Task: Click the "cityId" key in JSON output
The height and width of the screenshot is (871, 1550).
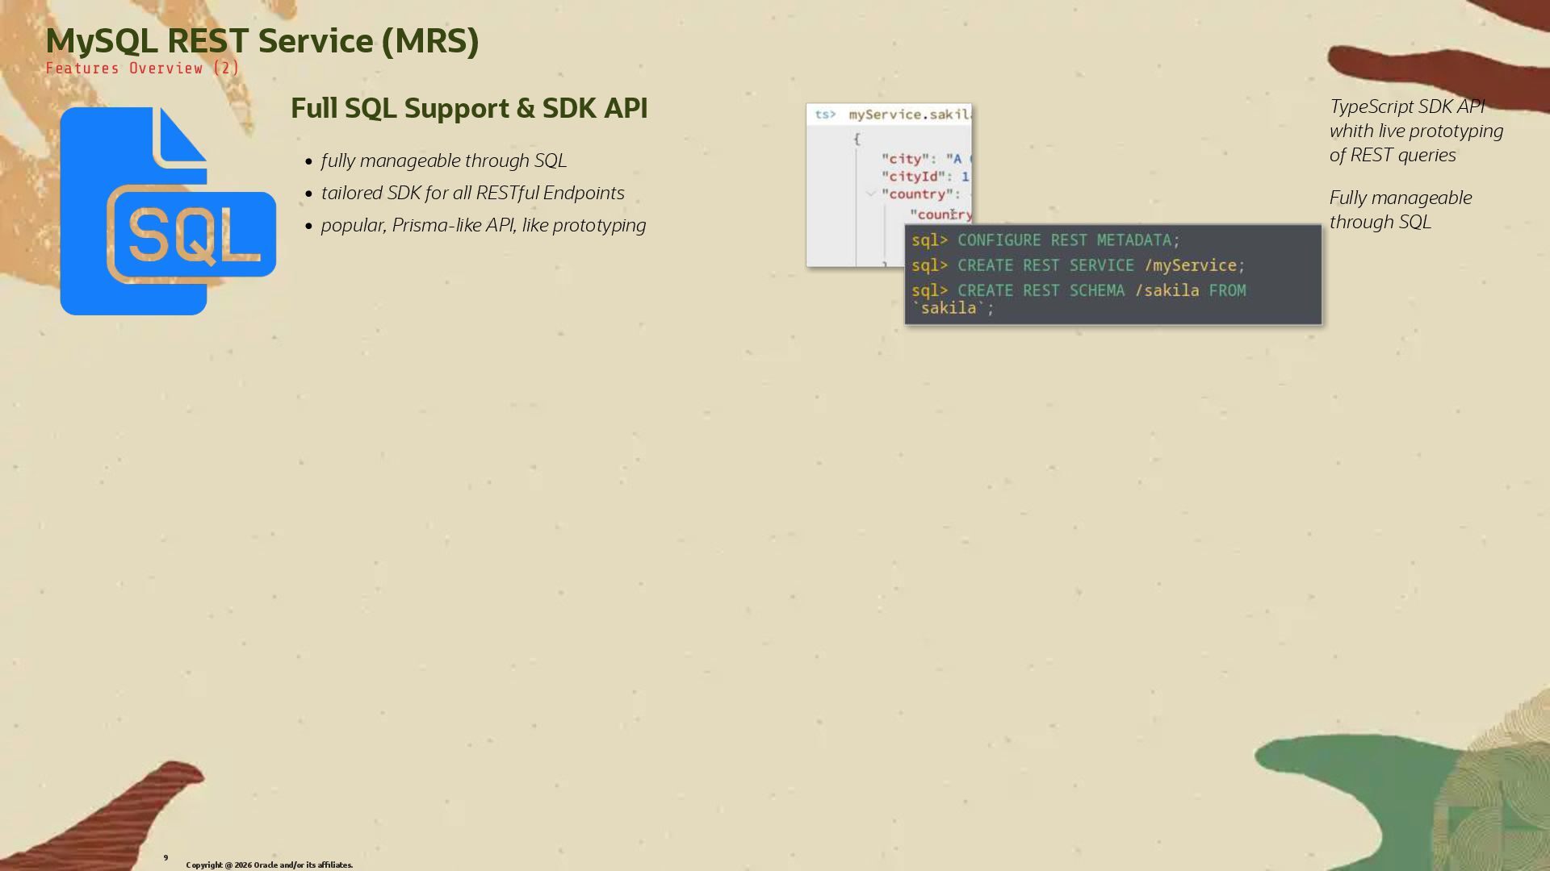Action: click(x=912, y=177)
